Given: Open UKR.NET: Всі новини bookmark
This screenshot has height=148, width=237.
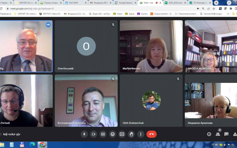Looking at the screenshot, I should click(25, 14).
